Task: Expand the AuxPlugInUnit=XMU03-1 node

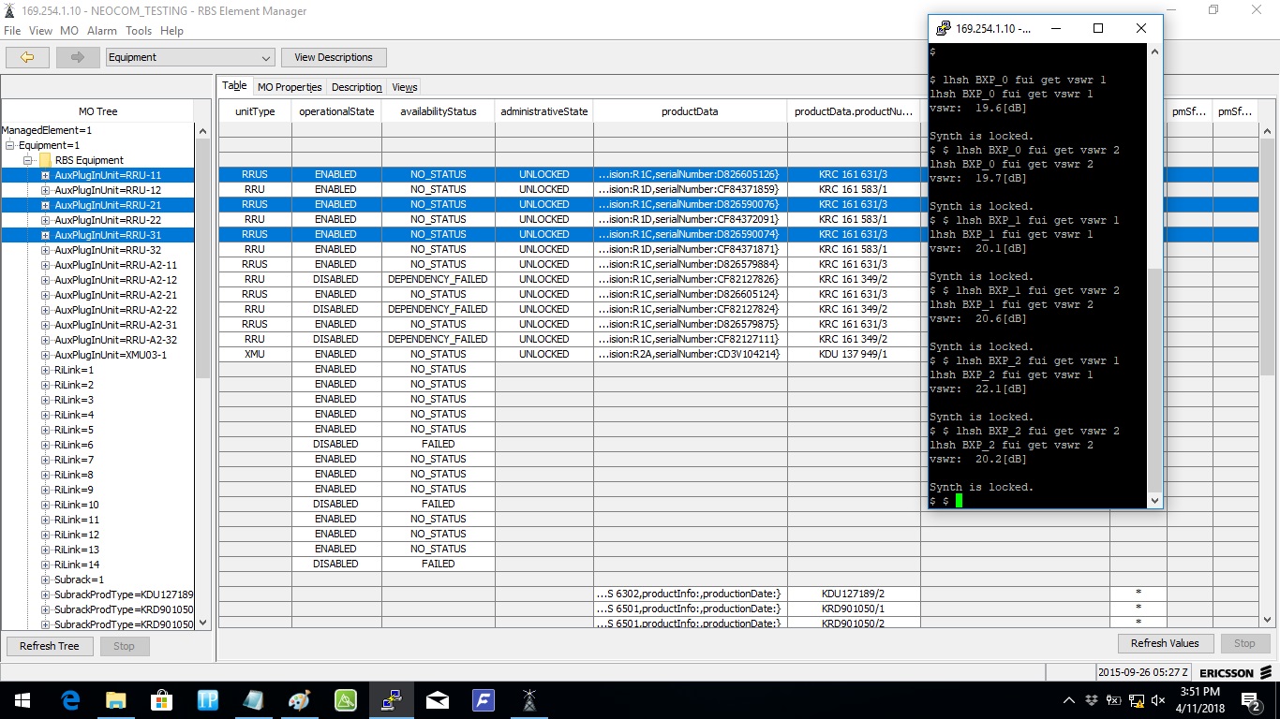Action: (45, 355)
